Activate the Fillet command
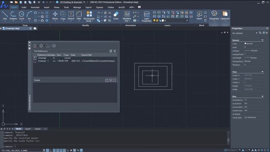270x152 pixels. pos(79,15)
